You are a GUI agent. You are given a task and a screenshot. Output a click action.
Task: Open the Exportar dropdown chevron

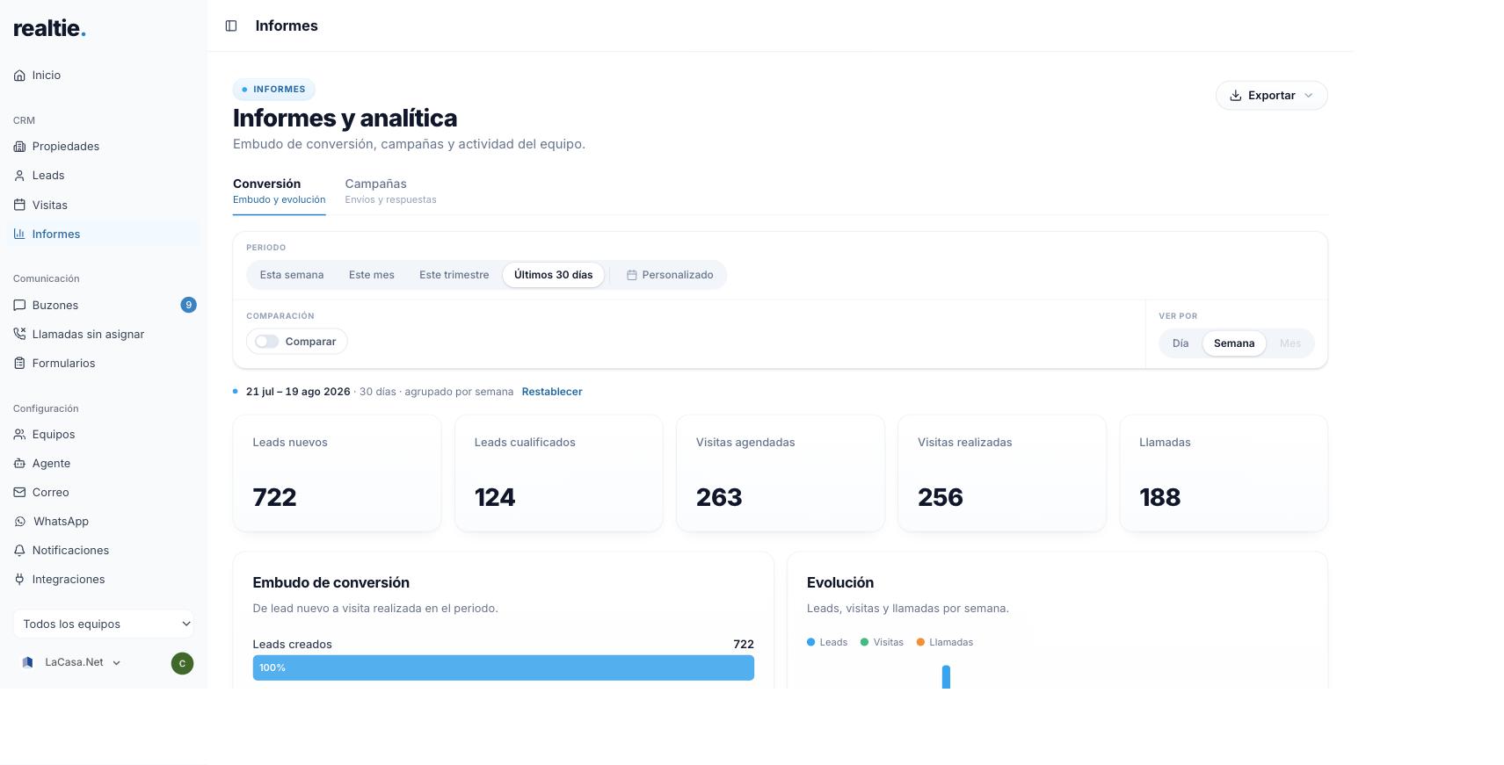1309,96
